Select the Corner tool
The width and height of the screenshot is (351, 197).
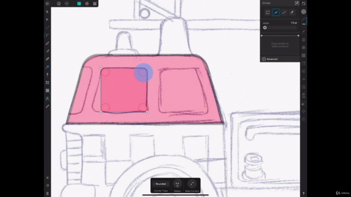coord(47,35)
